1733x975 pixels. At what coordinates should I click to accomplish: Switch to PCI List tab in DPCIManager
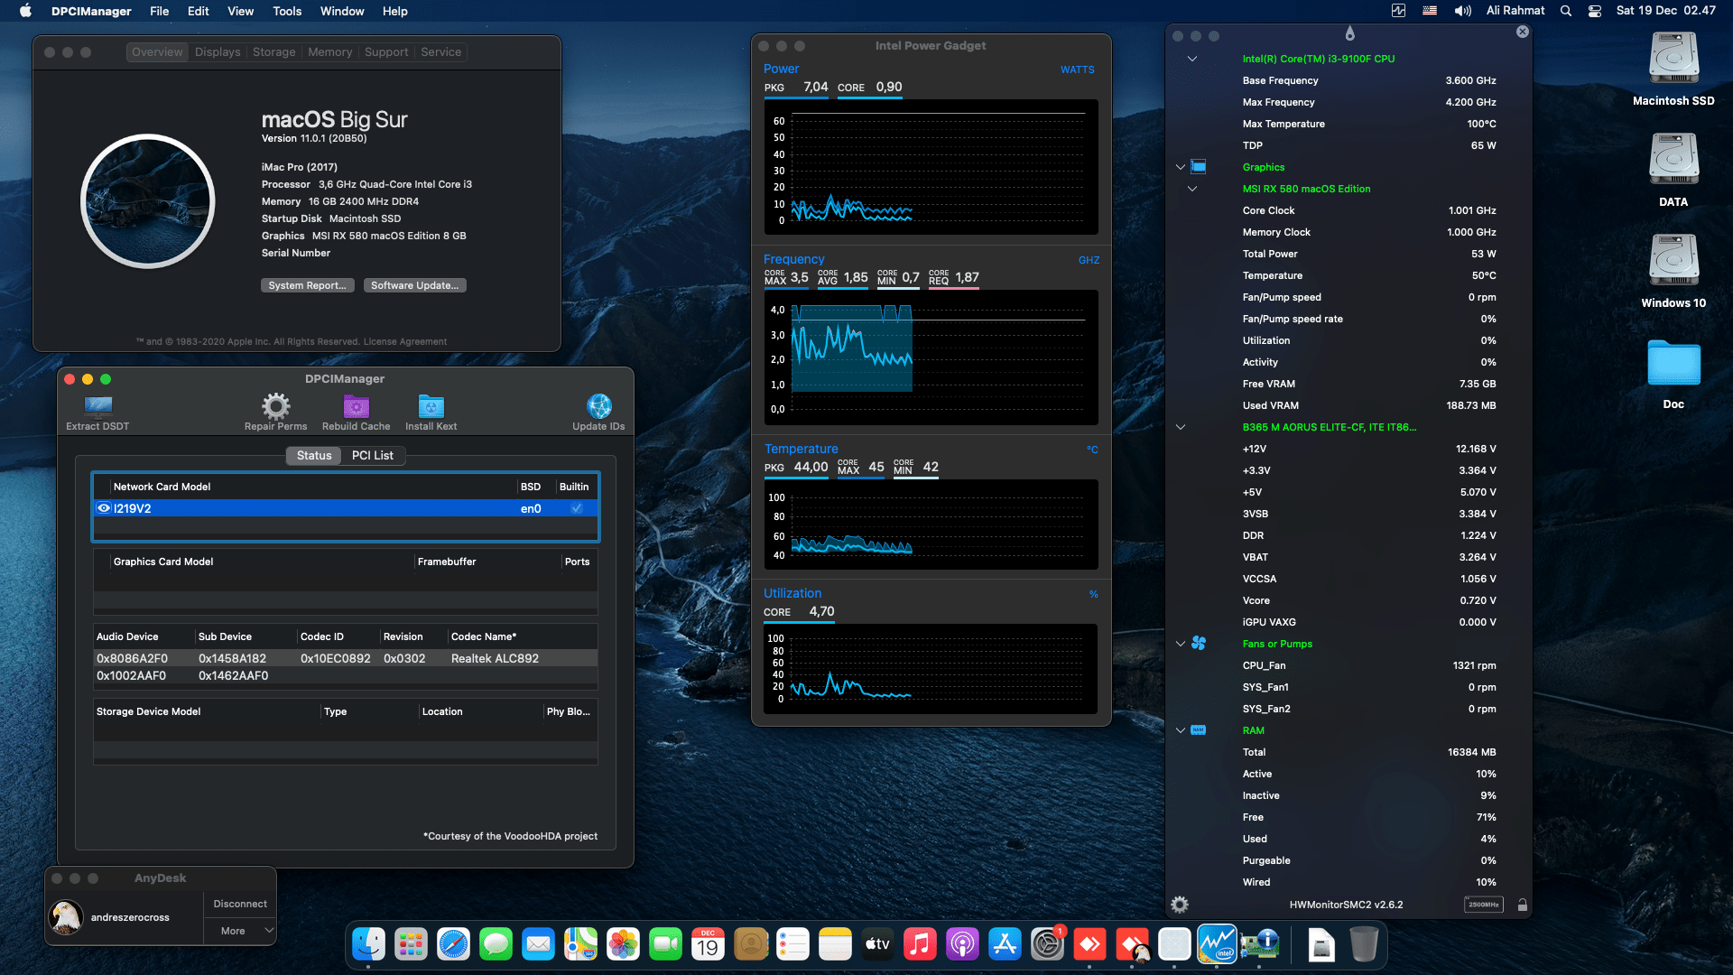tap(373, 455)
